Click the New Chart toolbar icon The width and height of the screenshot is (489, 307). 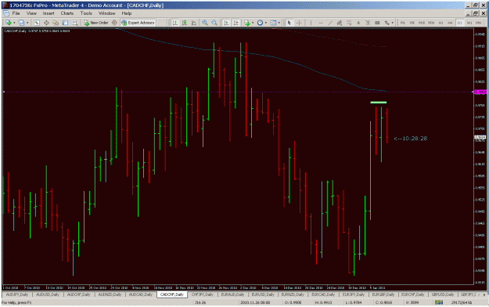tap(8, 23)
